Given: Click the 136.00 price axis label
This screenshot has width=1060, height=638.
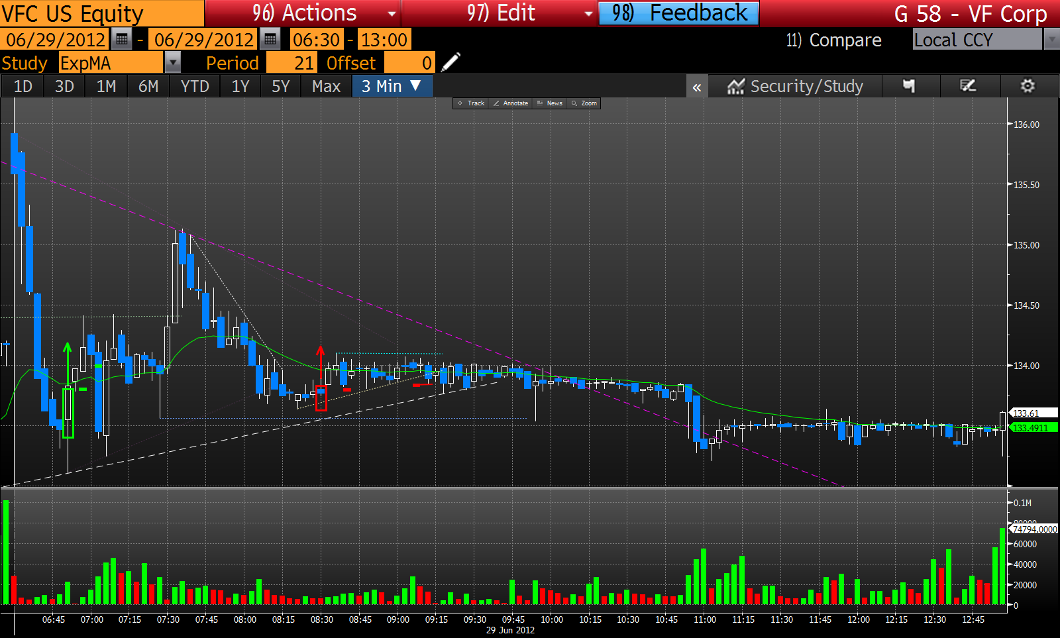Looking at the screenshot, I should pyautogui.click(x=1027, y=125).
